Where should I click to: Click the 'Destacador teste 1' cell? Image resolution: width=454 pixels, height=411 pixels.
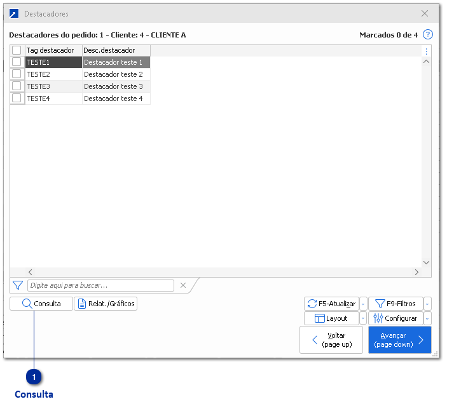pyautogui.click(x=116, y=62)
